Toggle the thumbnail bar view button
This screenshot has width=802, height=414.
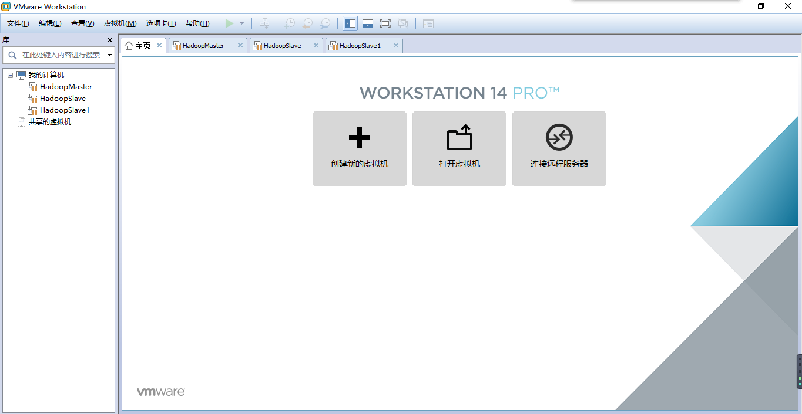[x=368, y=23]
